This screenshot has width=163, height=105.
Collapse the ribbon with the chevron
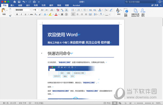click(x=161, y=5)
